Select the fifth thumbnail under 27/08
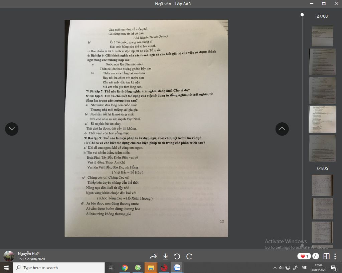Viewport: 342px width, 273px height. (x=322, y=148)
